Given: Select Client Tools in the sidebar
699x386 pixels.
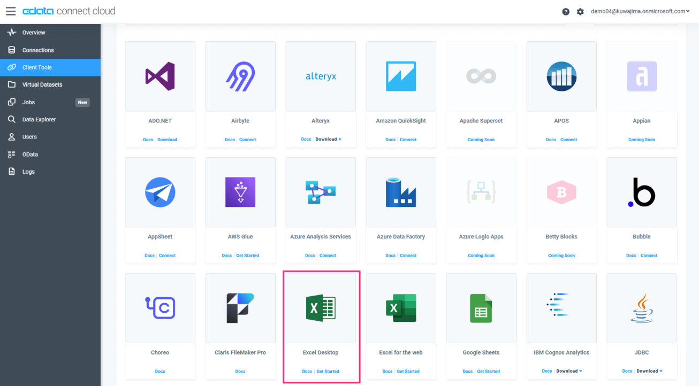Looking at the screenshot, I should tap(50, 67).
